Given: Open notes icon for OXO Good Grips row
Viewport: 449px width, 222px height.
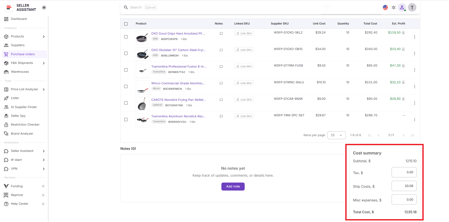Looking at the screenshot, I should tap(221, 34).
